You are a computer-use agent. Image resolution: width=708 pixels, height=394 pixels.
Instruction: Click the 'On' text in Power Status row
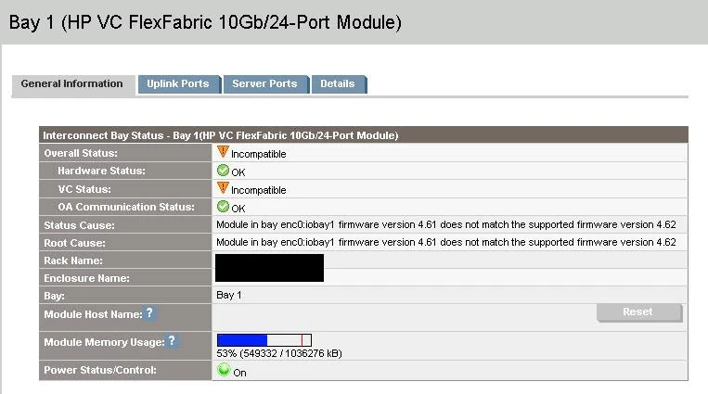coord(239,373)
